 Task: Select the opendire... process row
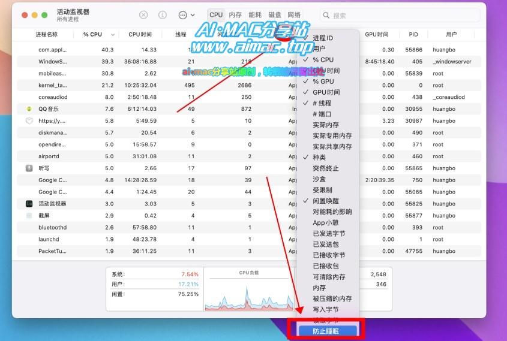(x=249, y=144)
